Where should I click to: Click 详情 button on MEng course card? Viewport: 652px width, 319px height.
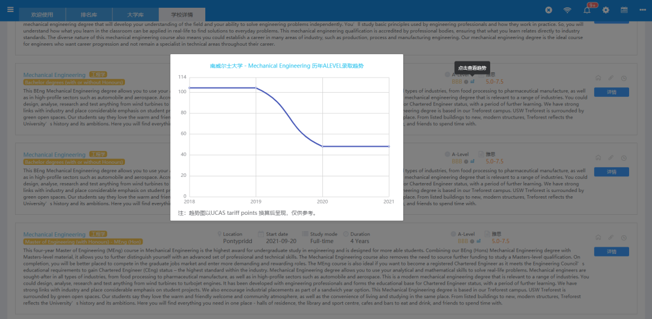click(x=611, y=252)
